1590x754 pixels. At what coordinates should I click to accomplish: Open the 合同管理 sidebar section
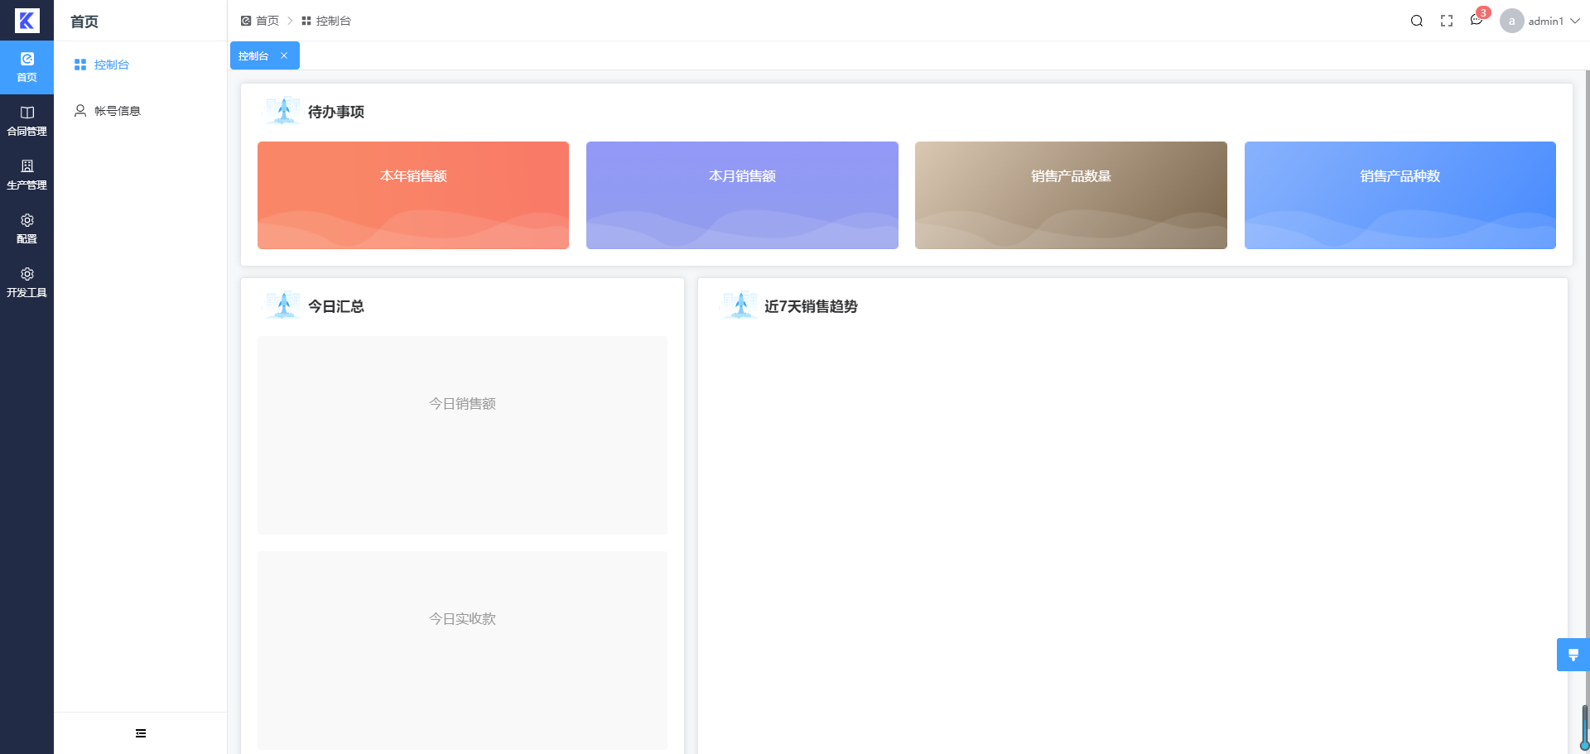[x=26, y=121]
